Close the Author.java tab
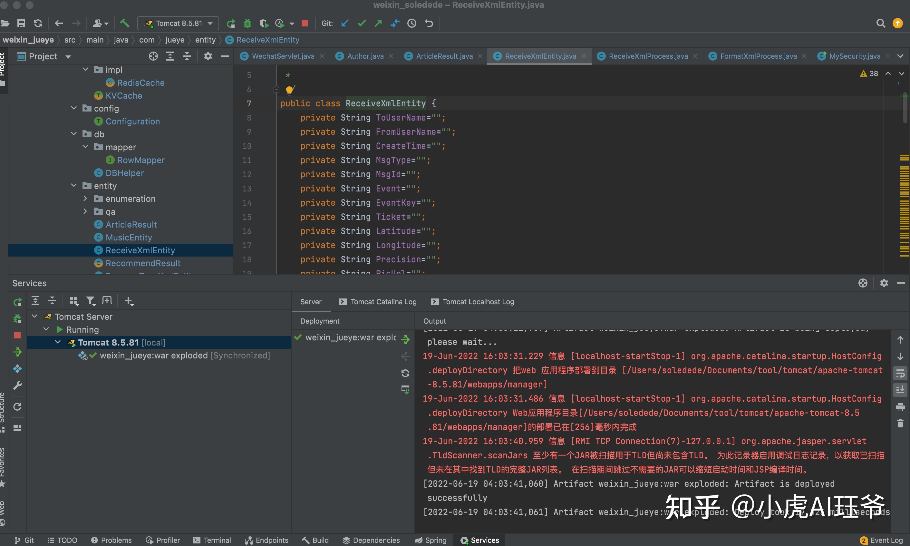Viewport: 910px width, 546px height. 392,56
